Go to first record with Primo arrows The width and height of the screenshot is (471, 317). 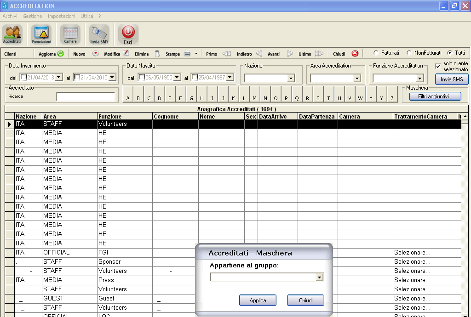pos(227,54)
